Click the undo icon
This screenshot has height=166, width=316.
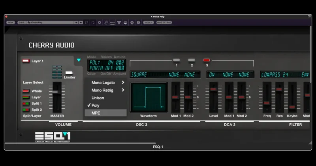[x=87, y=23]
